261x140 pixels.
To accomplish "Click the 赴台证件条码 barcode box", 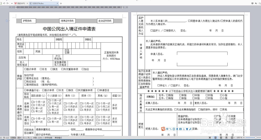I will point(105,21).
